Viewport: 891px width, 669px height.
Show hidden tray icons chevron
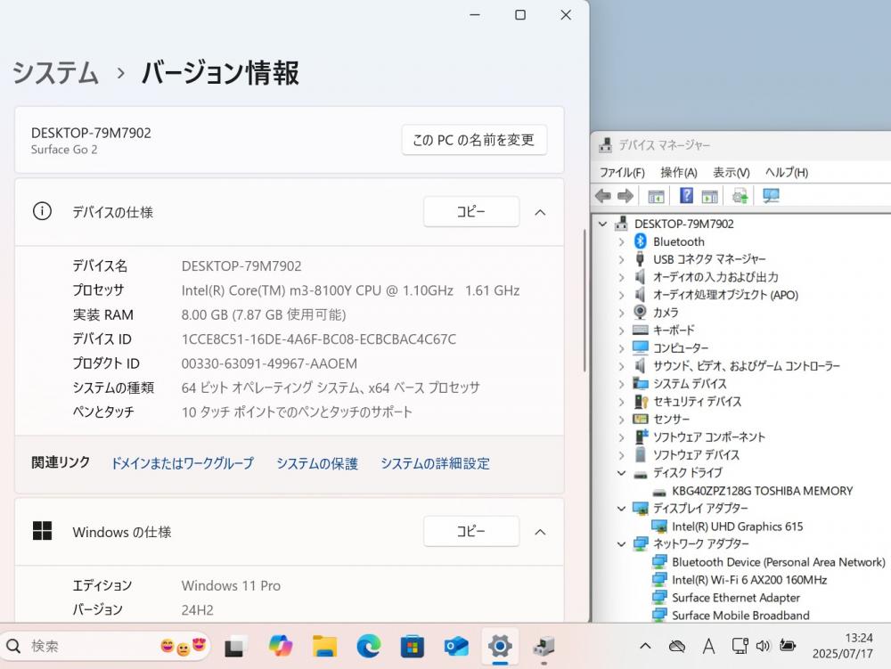click(645, 646)
